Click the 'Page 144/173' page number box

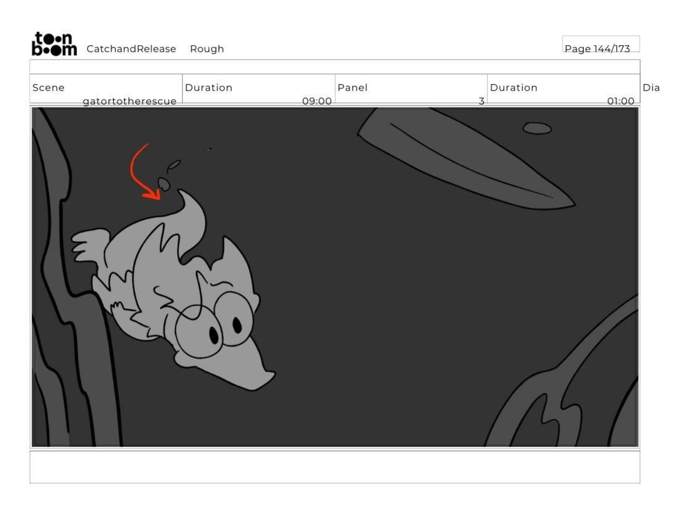(x=600, y=44)
